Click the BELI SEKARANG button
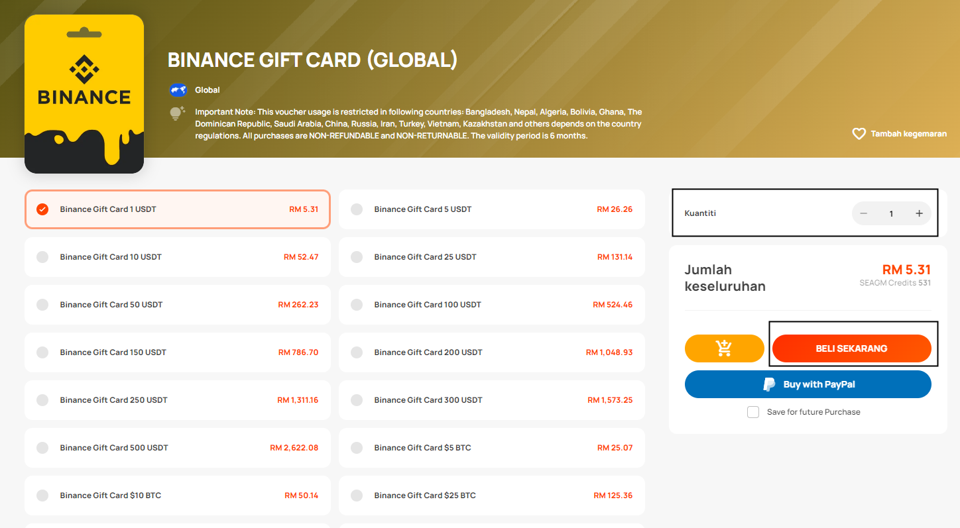This screenshot has width=960, height=528. click(851, 348)
